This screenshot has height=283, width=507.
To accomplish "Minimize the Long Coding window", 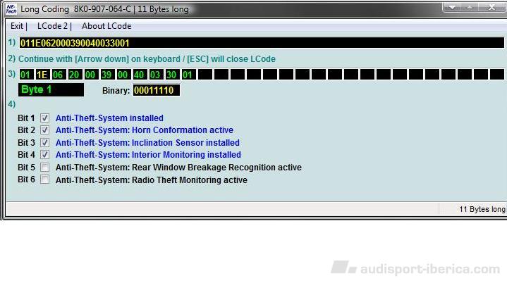I will [453, 7].
